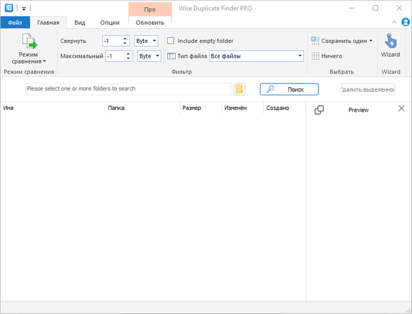Open the user account icon
The height and width of the screenshot is (314, 412).
(406, 22)
